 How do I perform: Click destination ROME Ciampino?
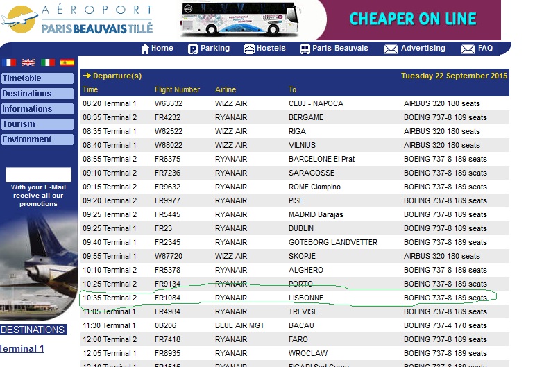314,187
